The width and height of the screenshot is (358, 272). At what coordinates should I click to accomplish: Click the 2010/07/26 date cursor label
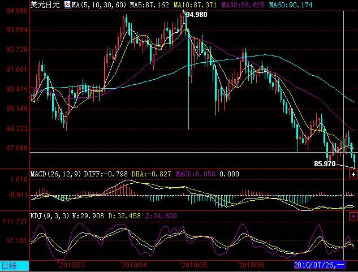click(320, 265)
